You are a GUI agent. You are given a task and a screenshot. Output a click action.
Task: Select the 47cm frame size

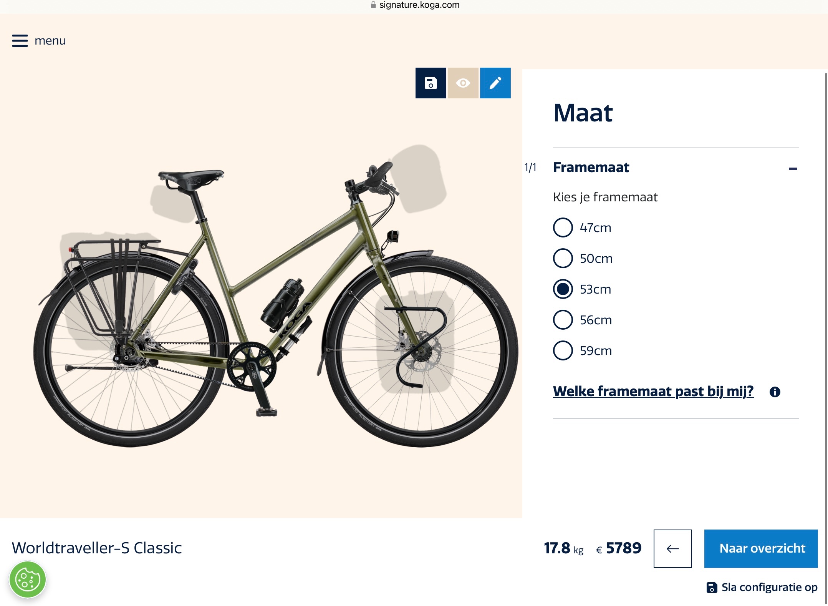tap(563, 227)
